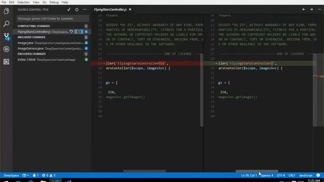This screenshot has width=324, height=182.
Task: Click the status badge on FlyingStarsController.js row
Action: tap(87, 32)
